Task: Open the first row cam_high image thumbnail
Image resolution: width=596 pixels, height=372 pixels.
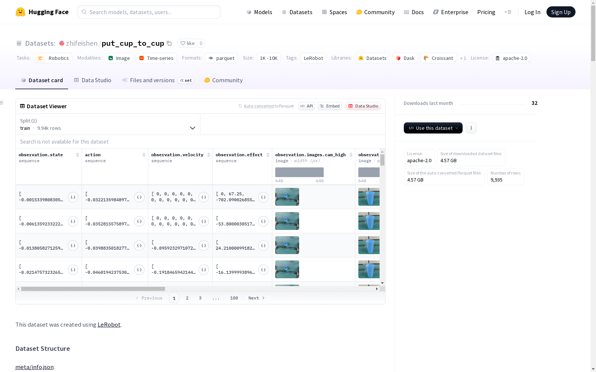Action: coord(287,197)
